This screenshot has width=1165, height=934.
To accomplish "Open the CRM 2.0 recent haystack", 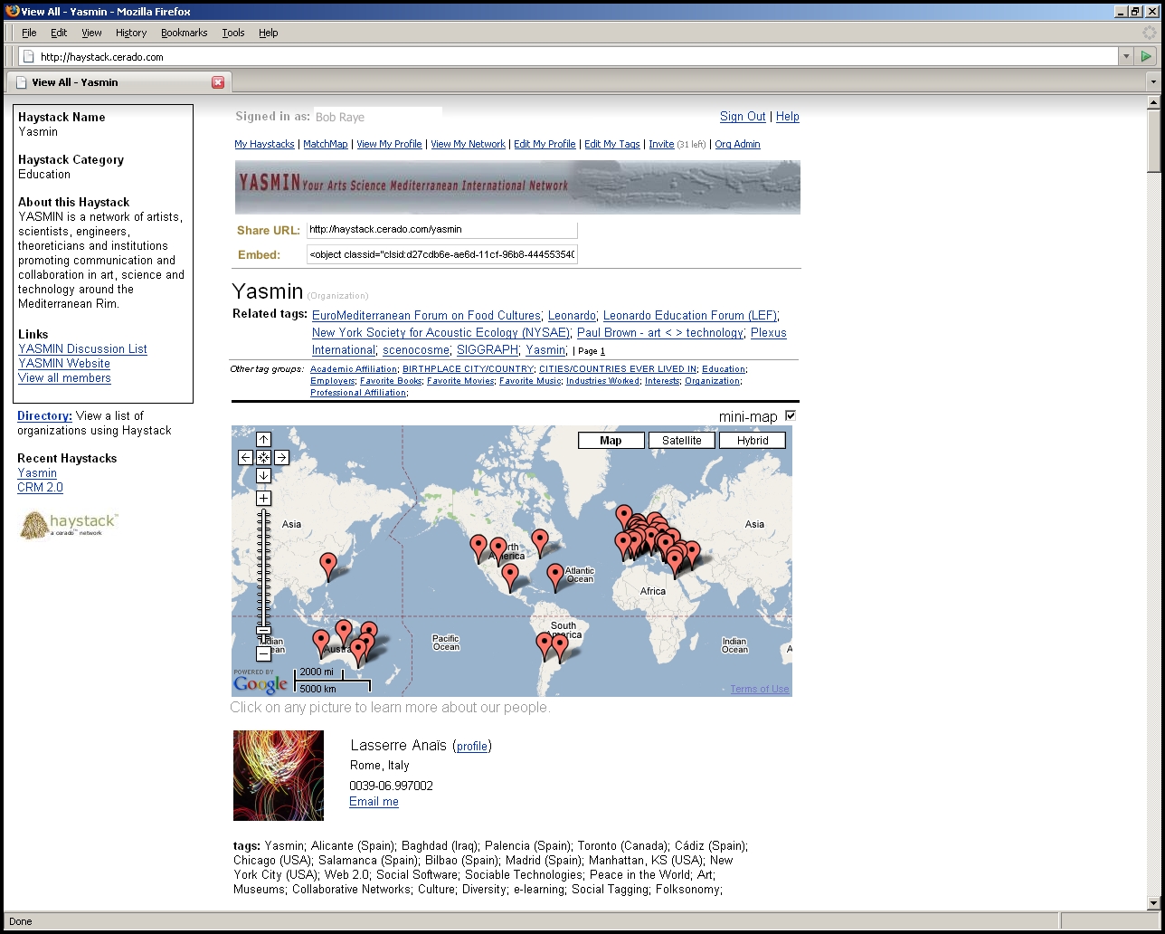I will pos(40,488).
